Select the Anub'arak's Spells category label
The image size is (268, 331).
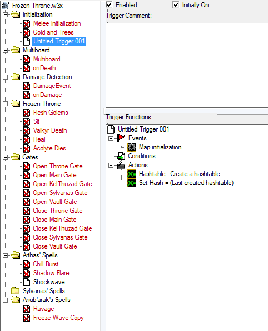pos(47,300)
